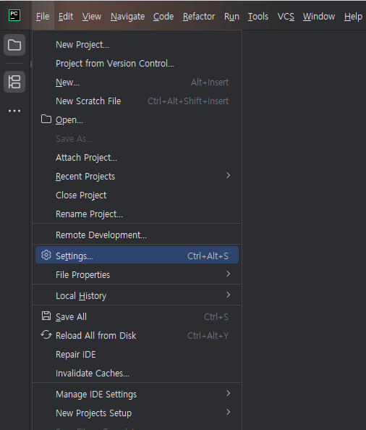Expand the File Properties submenu arrow
The width and height of the screenshot is (366, 430).
(x=228, y=274)
